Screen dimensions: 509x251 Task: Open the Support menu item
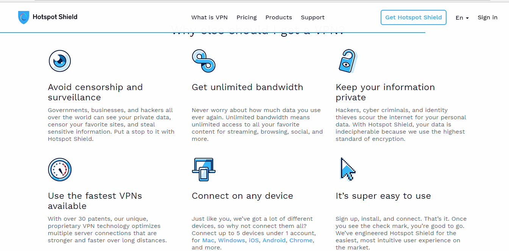(x=312, y=17)
